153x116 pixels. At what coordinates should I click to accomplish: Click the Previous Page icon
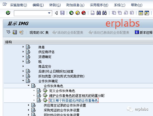[120, 13]
